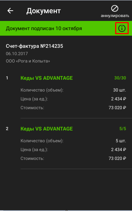Tap row number 2 in the list
132x211 pixels.
coord(7,129)
